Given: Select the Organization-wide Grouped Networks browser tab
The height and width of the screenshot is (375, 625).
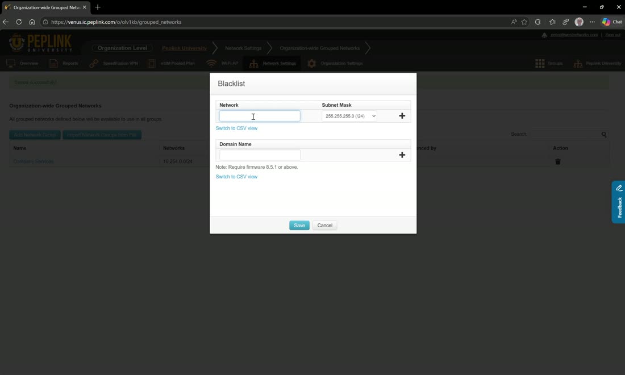Looking at the screenshot, I should pos(45,7).
